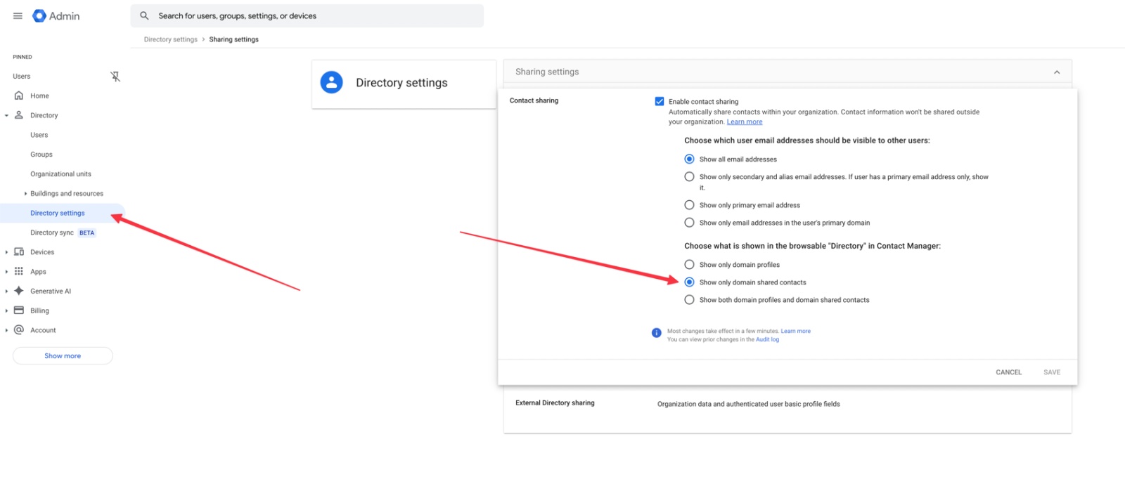Expand the Generative AI tree arrow
This screenshot has width=1125, height=491.
(6, 291)
